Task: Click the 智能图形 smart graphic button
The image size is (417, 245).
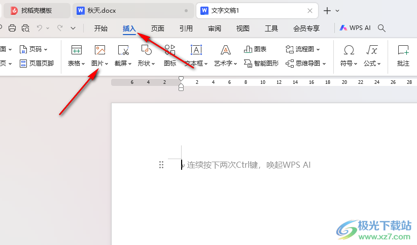Action: (x=261, y=64)
